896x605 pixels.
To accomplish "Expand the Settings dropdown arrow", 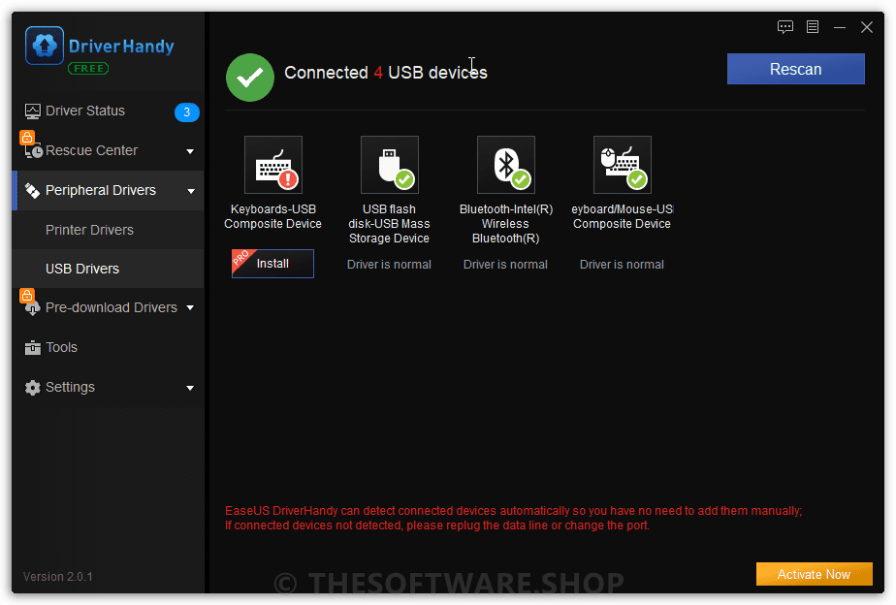I will pyautogui.click(x=190, y=388).
